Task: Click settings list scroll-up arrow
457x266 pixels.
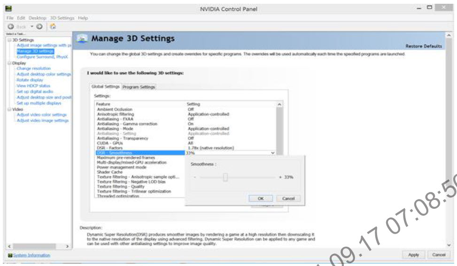Action: click(x=279, y=104)
